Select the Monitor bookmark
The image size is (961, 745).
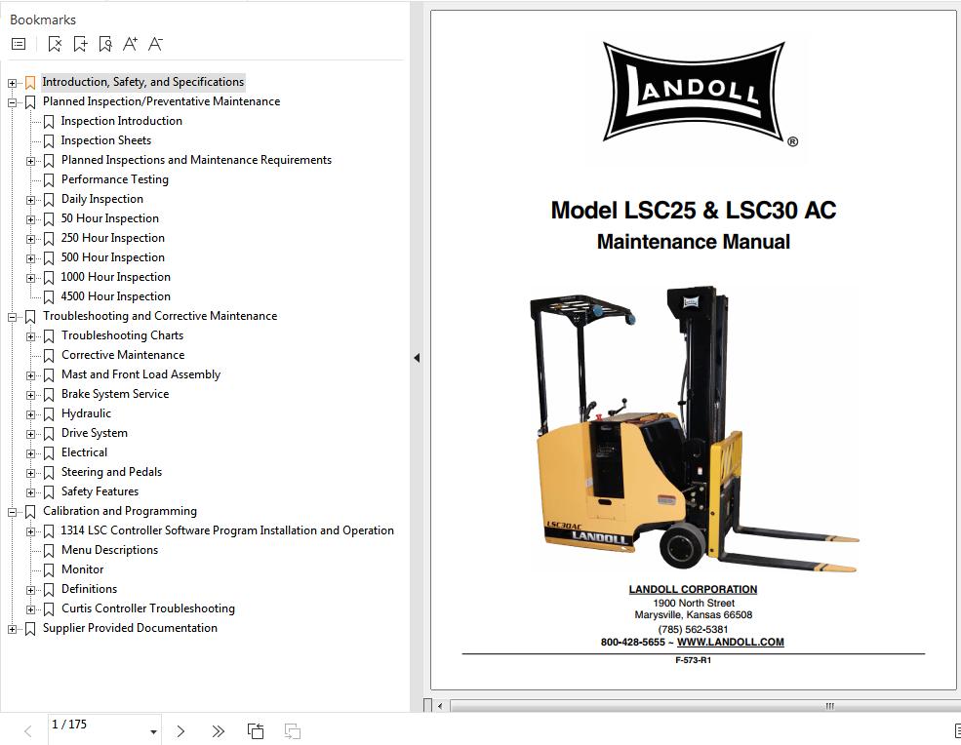click(x=83, y=569)
